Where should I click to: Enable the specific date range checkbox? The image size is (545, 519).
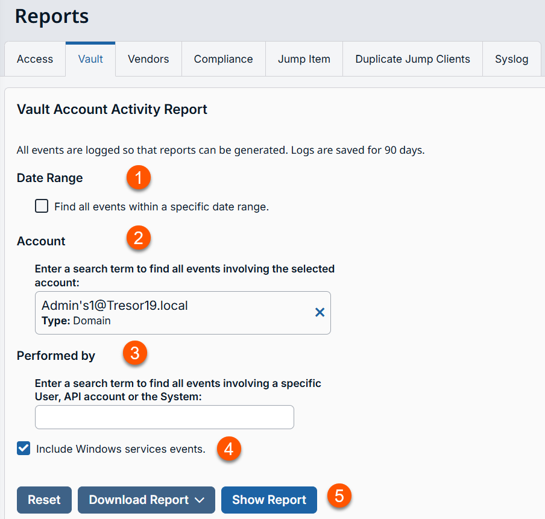[42, 206]
